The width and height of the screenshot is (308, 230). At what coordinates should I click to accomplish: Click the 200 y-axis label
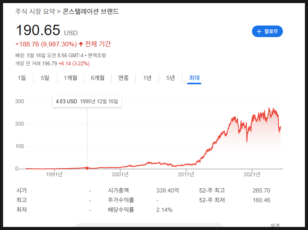pyautogui.click(x=20, y=124)
